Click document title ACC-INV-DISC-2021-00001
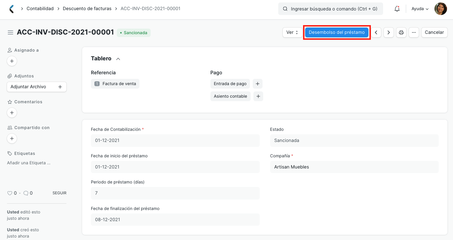 (65, 32)
